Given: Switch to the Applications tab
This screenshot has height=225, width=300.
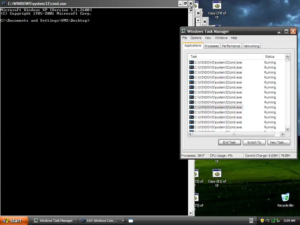Looking at the screenshot, I should pyautogui.click(x=193, y=45).
